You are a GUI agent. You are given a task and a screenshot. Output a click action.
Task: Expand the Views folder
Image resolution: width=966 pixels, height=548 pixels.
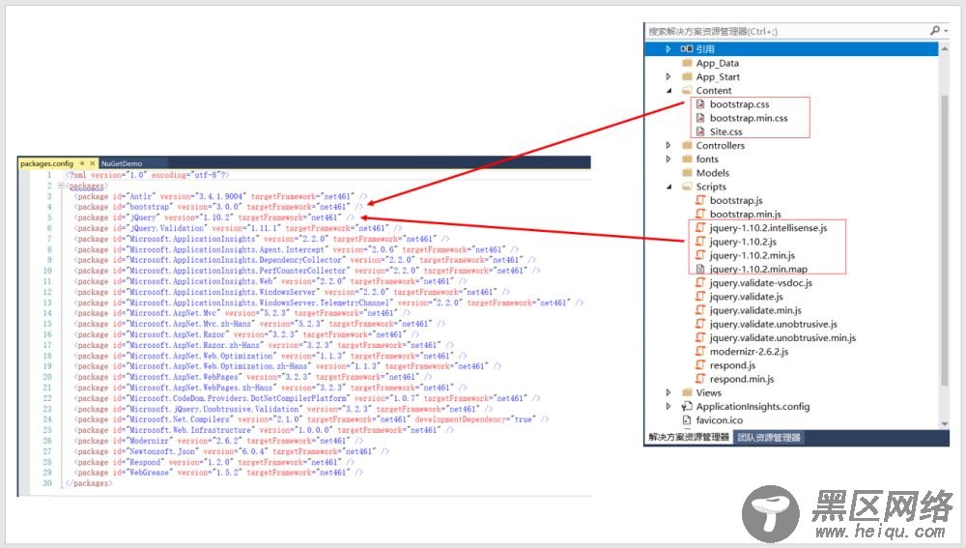coord(668,392)
